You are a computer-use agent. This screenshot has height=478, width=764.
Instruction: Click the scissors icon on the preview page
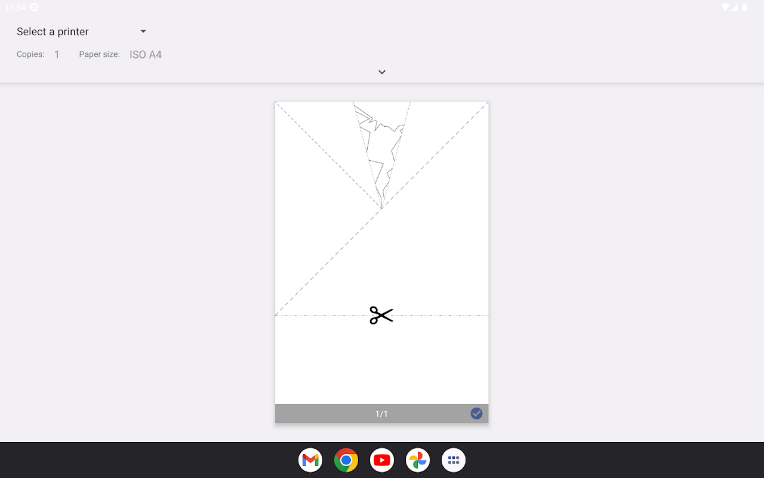coord(381,315)
